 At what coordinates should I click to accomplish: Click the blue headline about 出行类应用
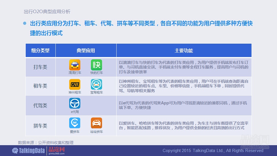click(141, 28)
